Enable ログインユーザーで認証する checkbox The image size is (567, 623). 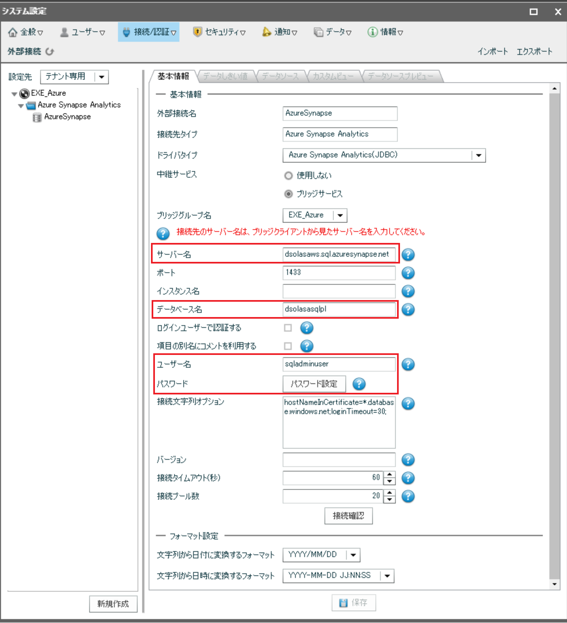click(x=288, y=328)
